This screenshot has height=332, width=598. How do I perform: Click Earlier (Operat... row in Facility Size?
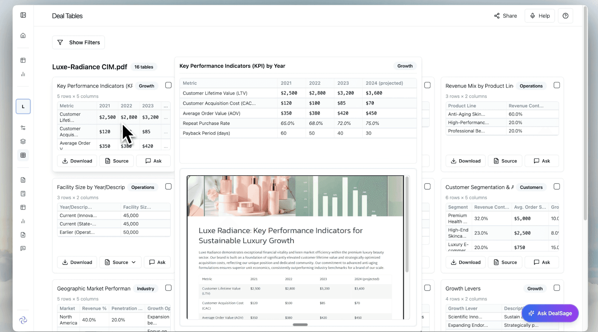click(x=114, y=232)
